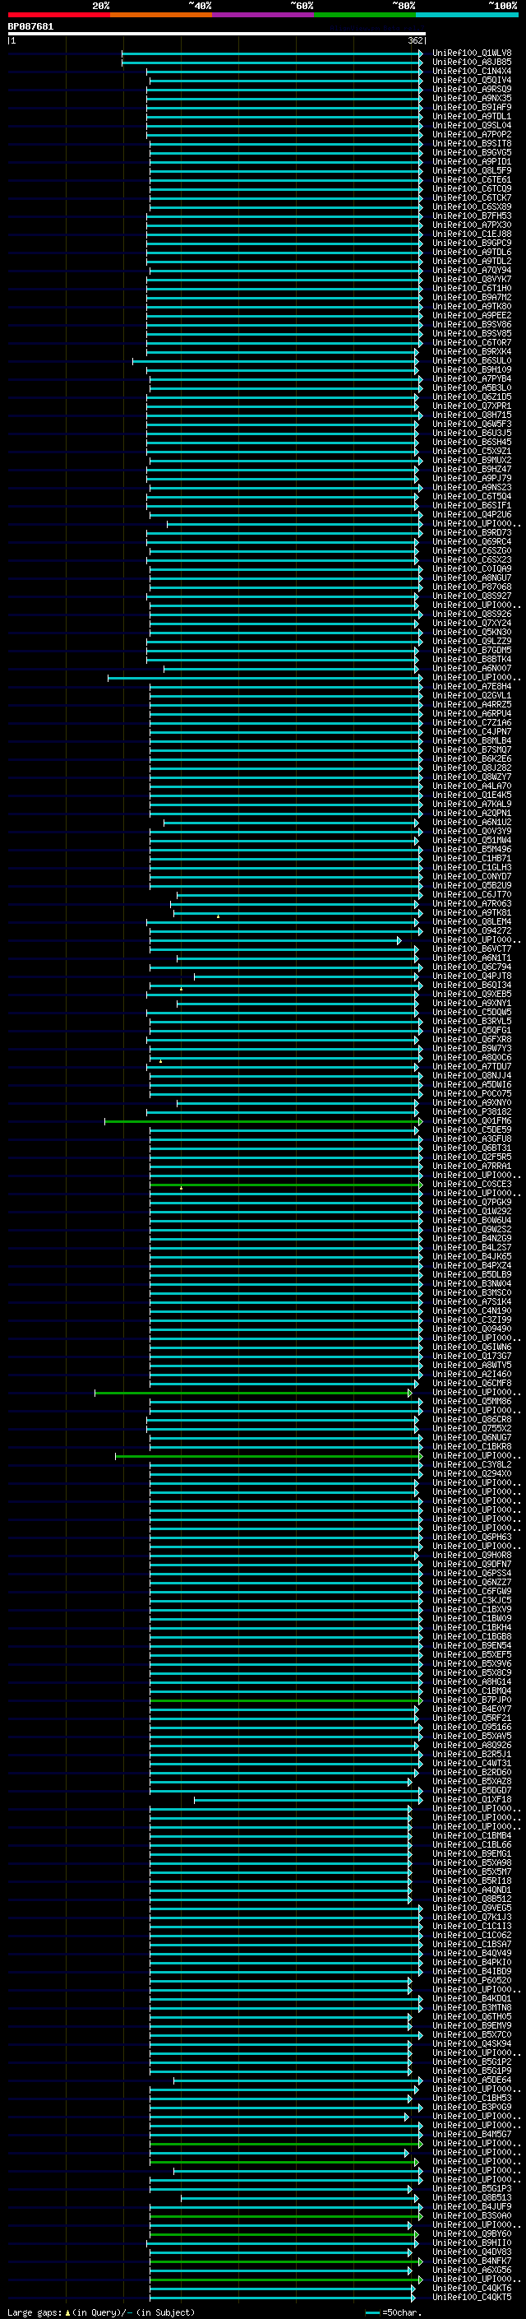Open the green hit UniRef100_Q01FM6
526x2319 pixels.
(x=472, y=1120)
